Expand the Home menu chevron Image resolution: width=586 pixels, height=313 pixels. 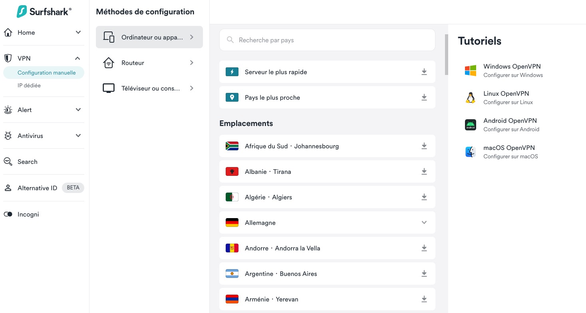tap(78, 32)
